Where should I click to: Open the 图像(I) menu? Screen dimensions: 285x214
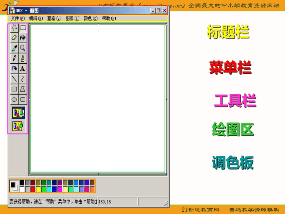[72, 19]
